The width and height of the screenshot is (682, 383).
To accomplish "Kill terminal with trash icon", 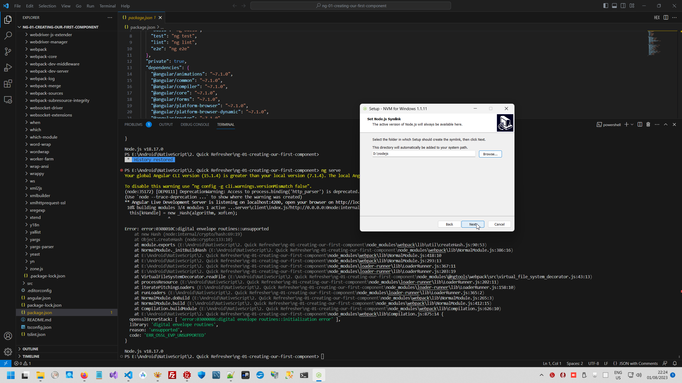I will (648, 124).
